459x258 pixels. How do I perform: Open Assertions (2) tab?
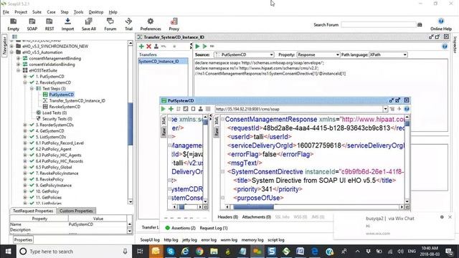(180, 228)
